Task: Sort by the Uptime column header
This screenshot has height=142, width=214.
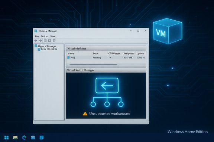Action: 140,53
